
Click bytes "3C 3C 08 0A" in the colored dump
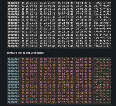point(29,71)
